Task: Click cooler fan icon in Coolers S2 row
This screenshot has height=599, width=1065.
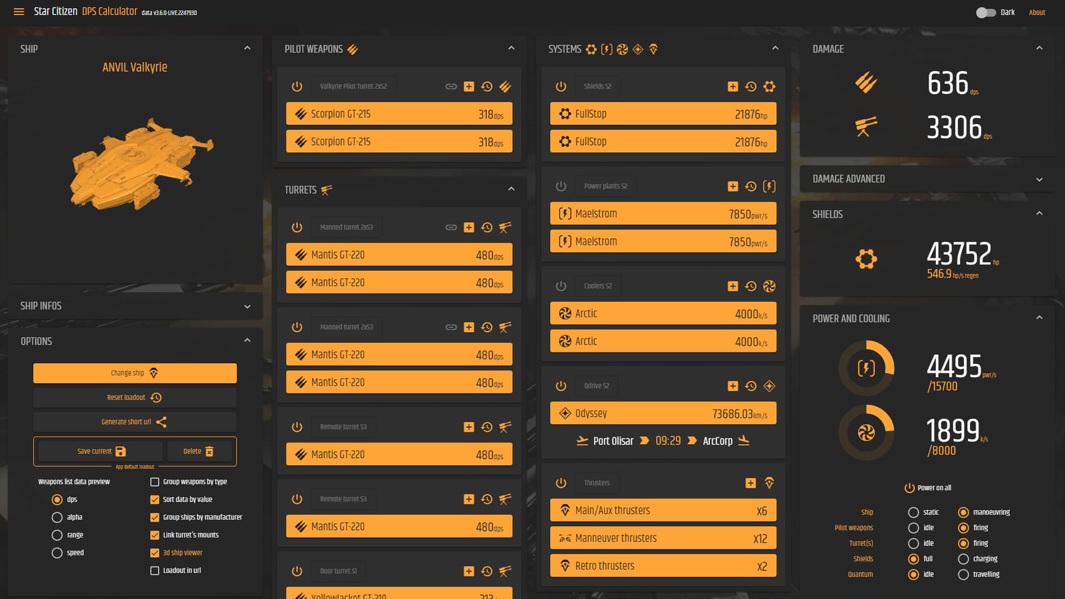Action: 769,286
